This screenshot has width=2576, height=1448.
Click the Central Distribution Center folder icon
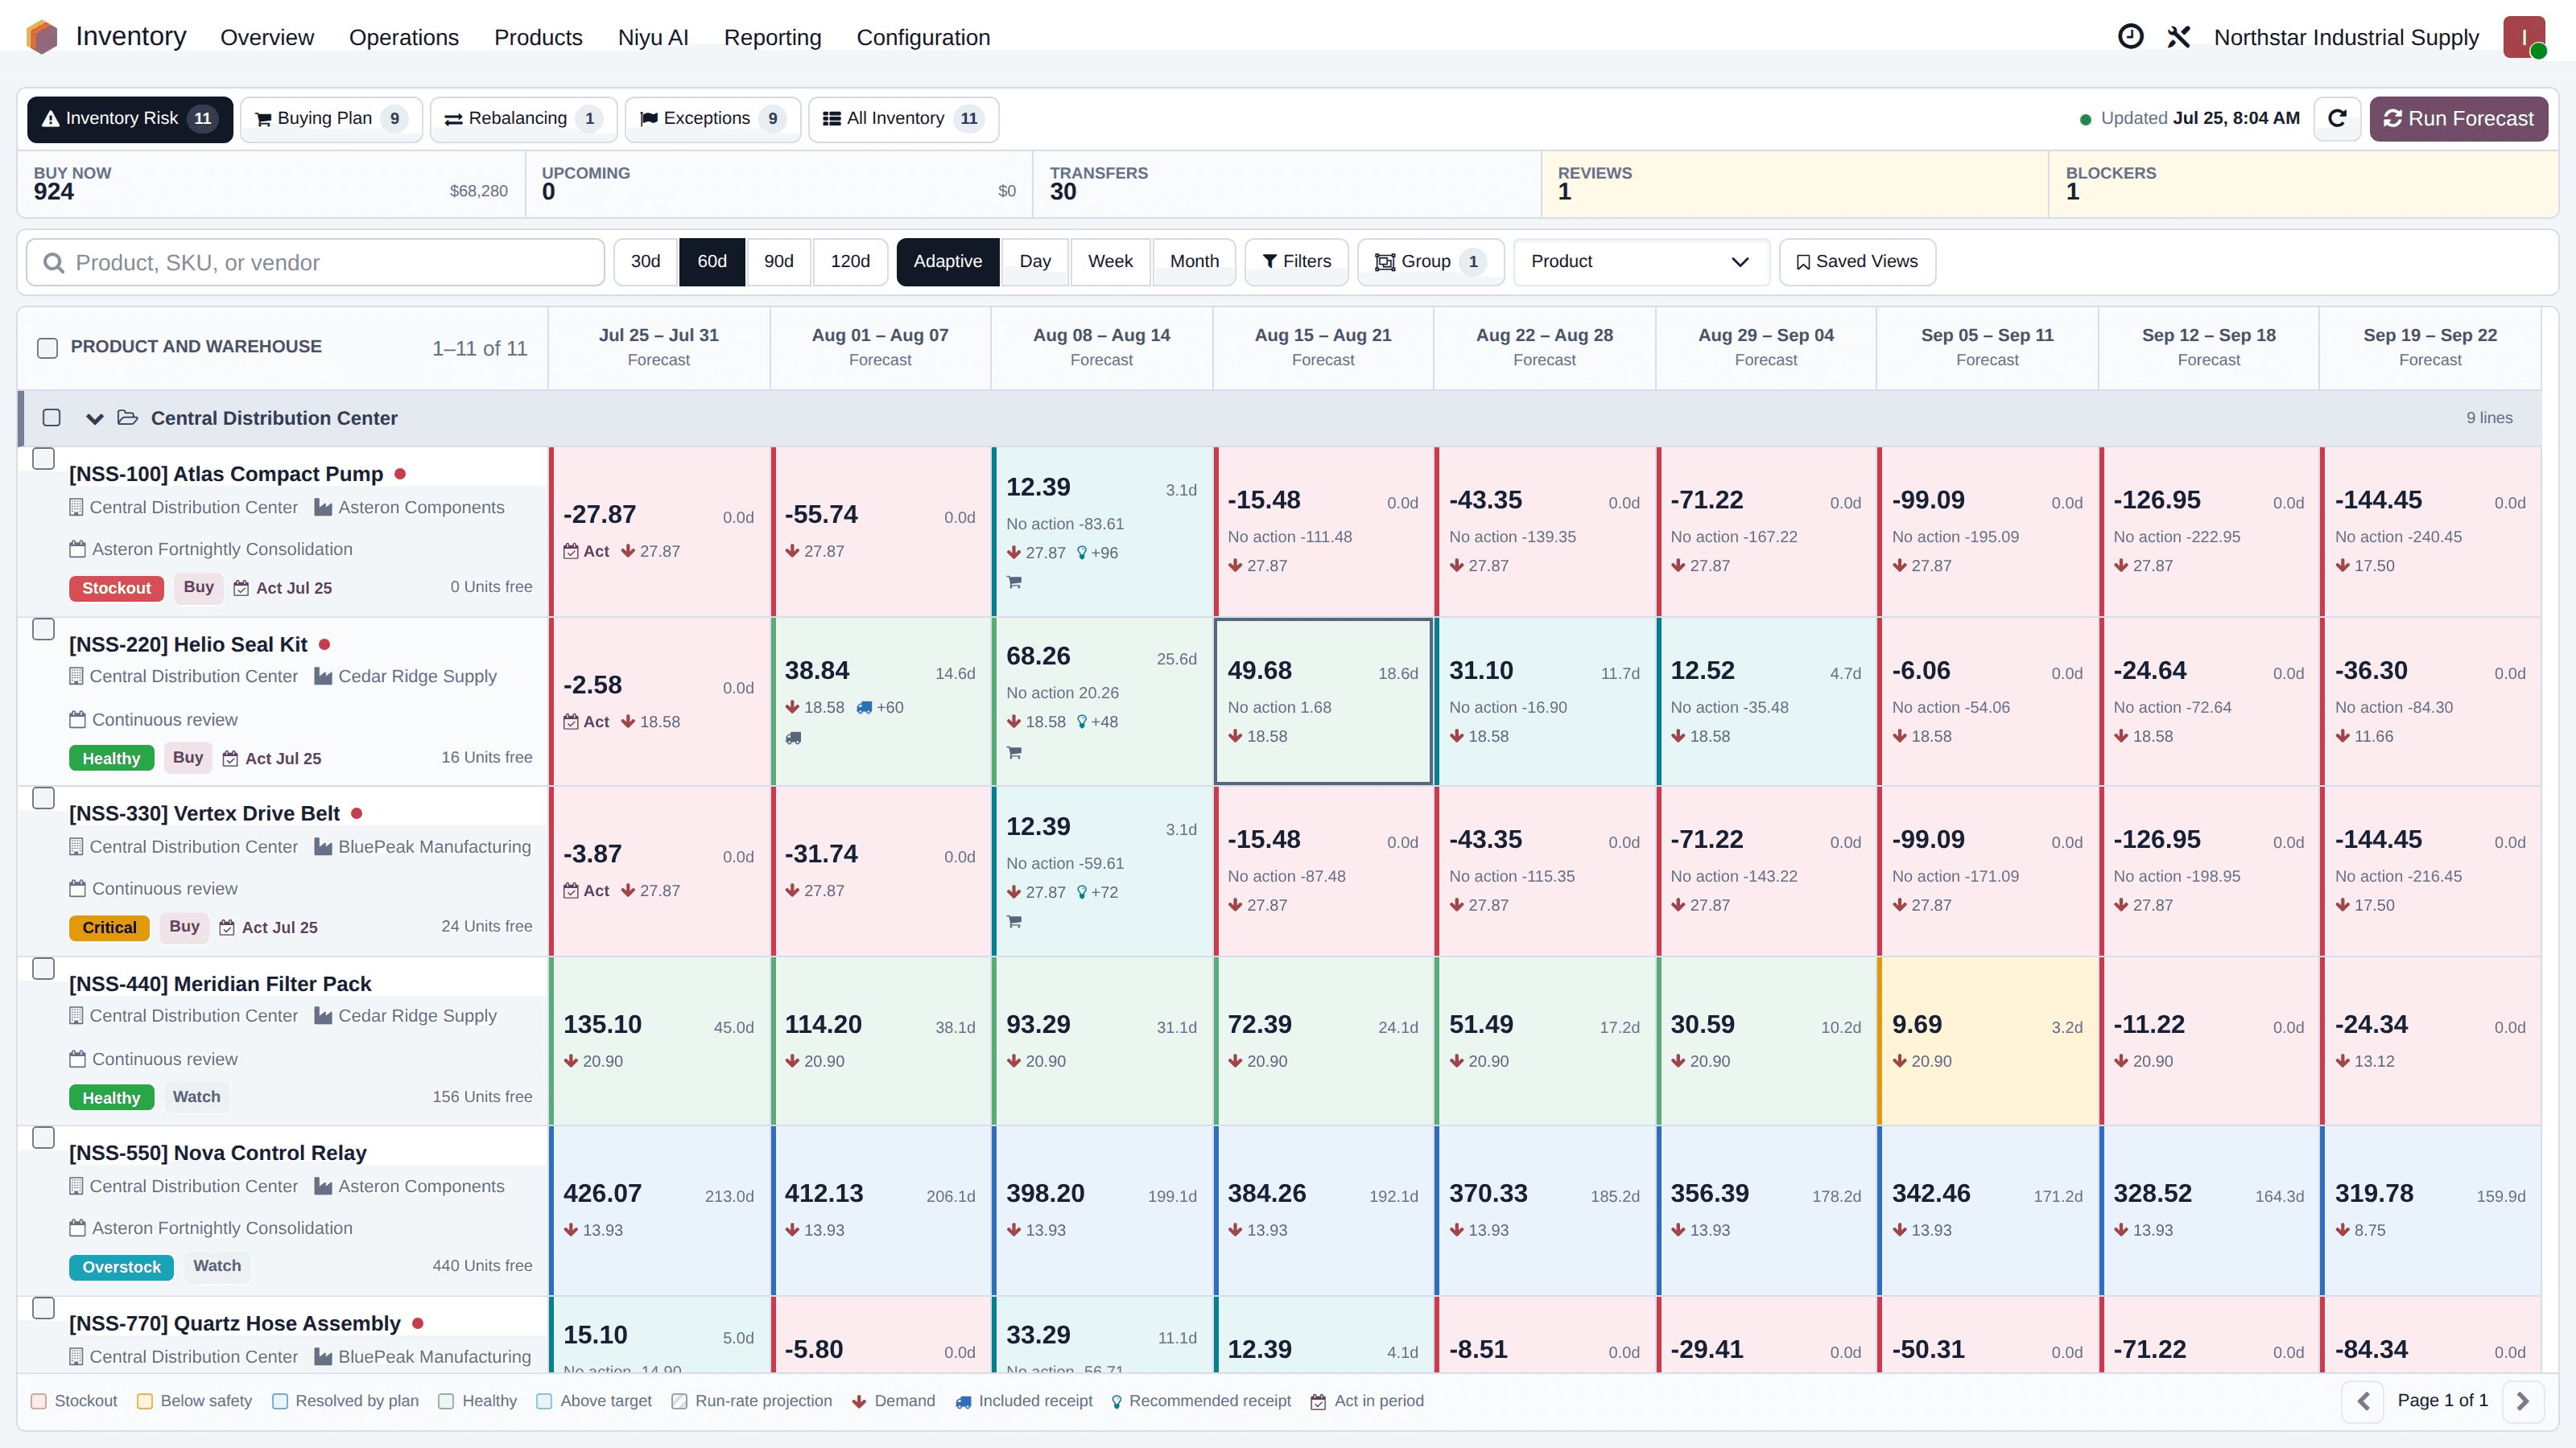click(128, 418)
